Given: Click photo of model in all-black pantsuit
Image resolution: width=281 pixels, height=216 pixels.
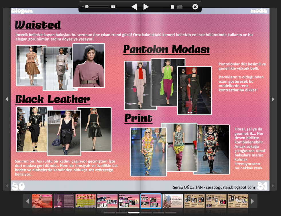Looking at the screenshot, I should point(194,91).
